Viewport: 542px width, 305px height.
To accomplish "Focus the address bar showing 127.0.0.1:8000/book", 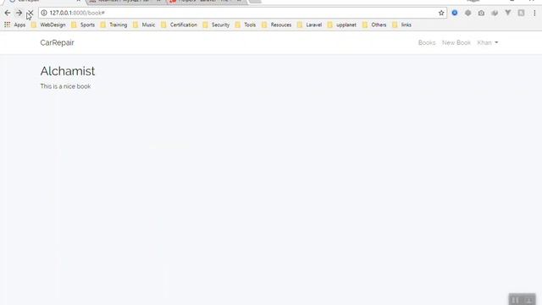I will [x=242, y=13].
